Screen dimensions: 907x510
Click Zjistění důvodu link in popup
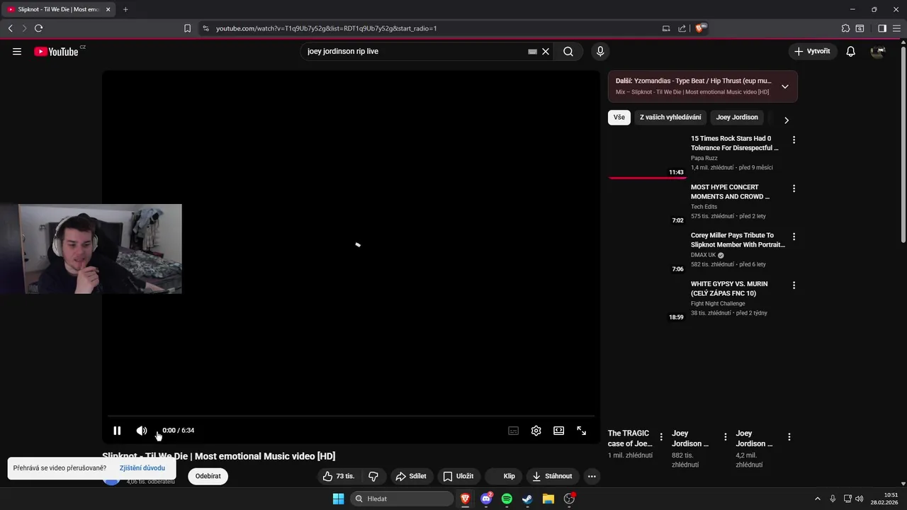pyautogui.click(x=142, y=467)
